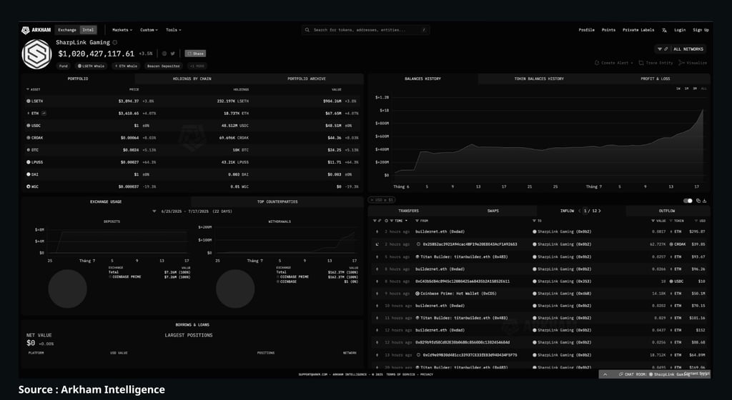
Task: Click the clock icon in the TIME header
Action: tap(387, 221)
